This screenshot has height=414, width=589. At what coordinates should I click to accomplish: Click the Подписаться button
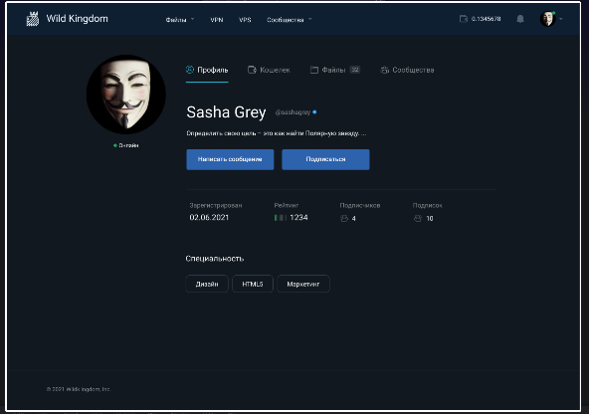click(325, 159)
